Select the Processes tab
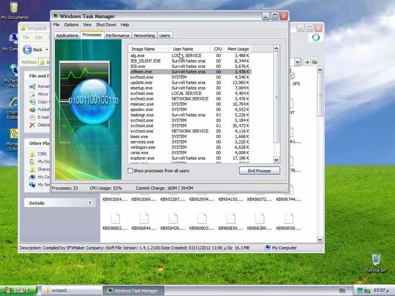Image resolution: width=395 pixels, height=296 pixels. click(x=92, y=35)
